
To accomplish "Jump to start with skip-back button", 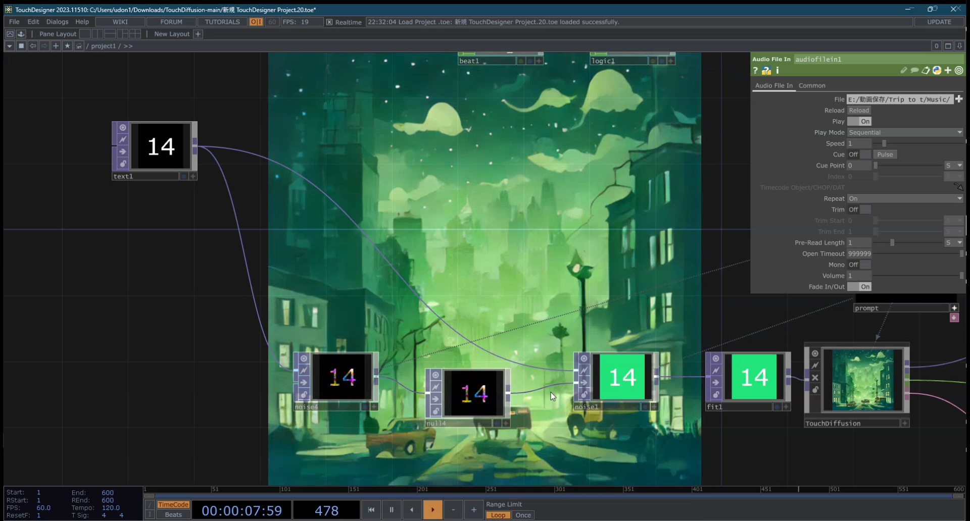I will tap(371, 509).
